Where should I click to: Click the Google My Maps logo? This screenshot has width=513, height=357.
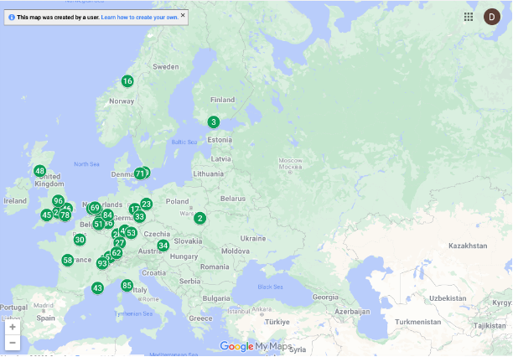tap(256, 346)
